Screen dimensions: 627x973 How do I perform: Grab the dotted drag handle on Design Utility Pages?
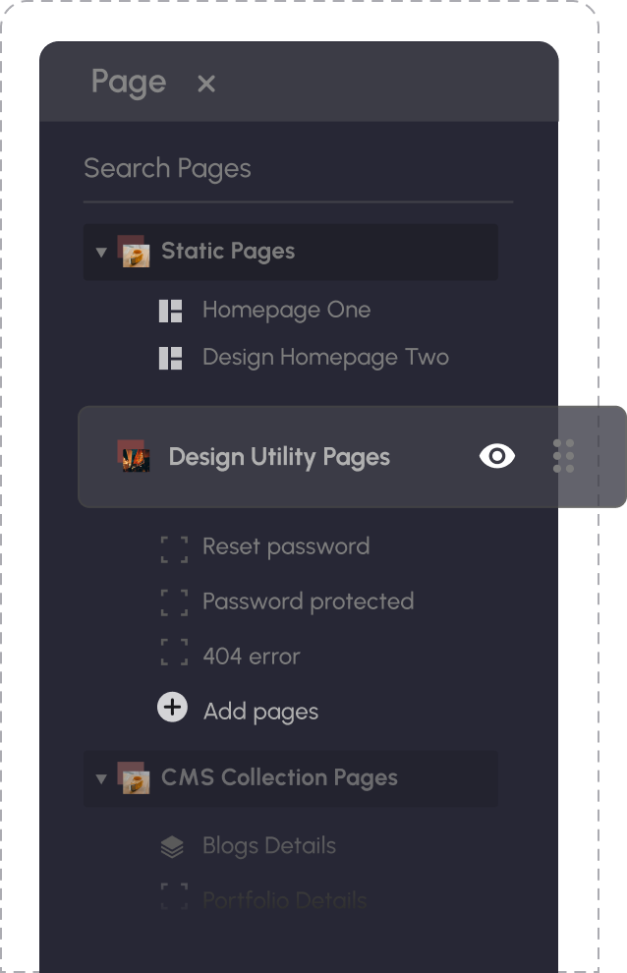(563, 456)
